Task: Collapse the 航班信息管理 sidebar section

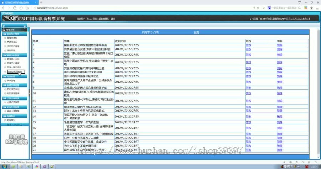Action: (15, 85)
